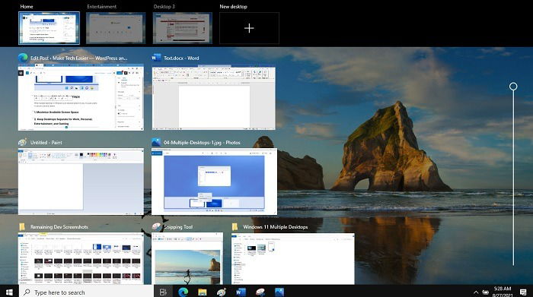Switch to the Entertainment desktop

116,28
